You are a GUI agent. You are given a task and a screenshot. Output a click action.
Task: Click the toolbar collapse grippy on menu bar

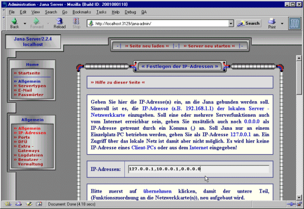(4, 12)
